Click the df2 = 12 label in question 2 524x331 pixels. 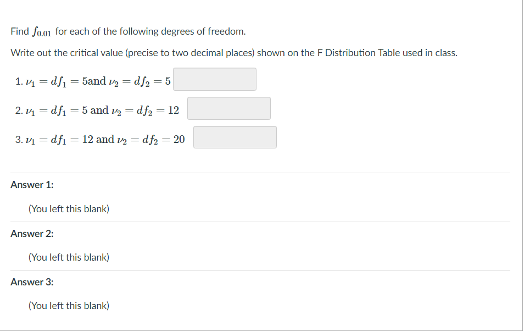click(x=159, y=109)
